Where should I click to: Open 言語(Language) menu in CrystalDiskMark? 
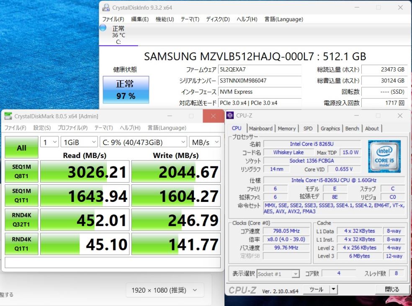point(167,128)
